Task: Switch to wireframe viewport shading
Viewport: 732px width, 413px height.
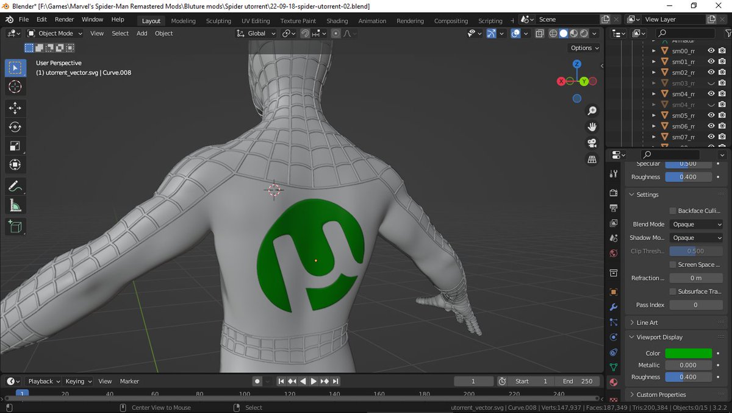Action: click(x=553, y=34)
